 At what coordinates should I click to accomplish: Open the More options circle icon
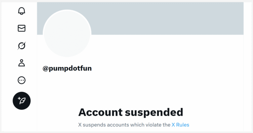22,80
